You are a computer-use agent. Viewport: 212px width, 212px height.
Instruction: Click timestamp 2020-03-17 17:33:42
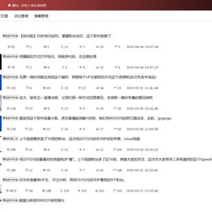(x=143, y=191)
